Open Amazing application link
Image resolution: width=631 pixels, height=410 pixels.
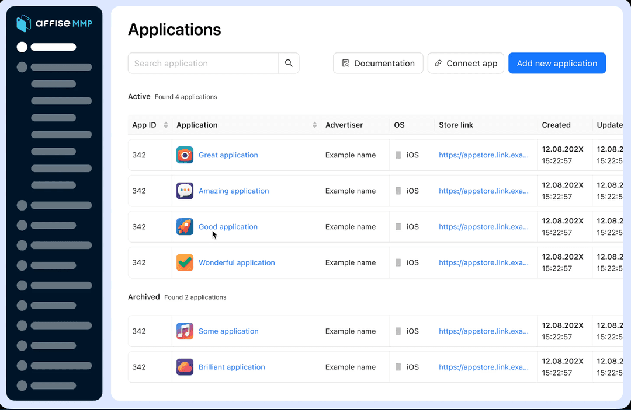(234, 191)
